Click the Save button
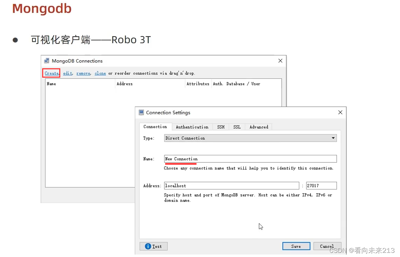Image resolution: width=400 pixels, height=257 pixels. coord(296,246)
